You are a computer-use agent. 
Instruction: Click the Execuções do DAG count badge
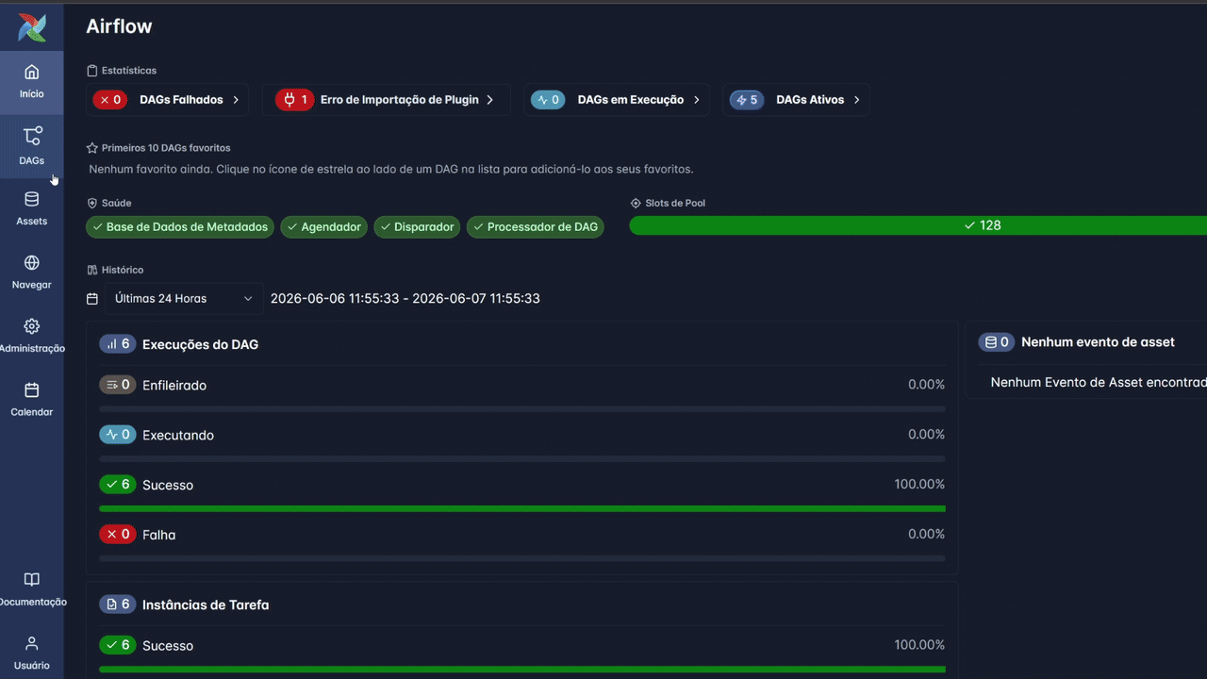(x=117, y=344)
